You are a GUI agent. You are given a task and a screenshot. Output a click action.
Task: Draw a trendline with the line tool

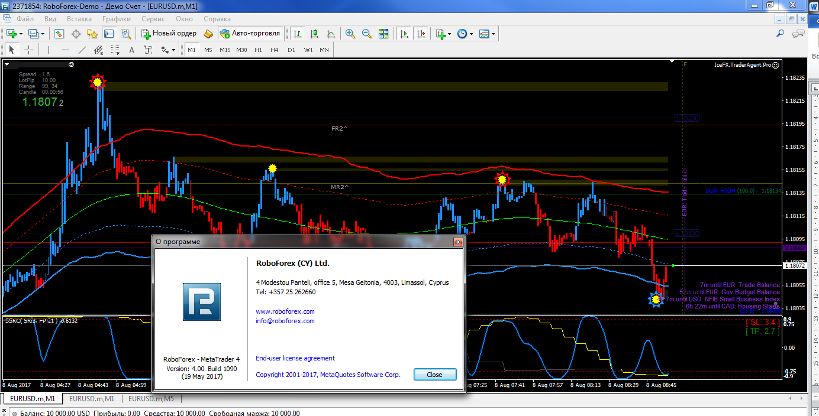point(82,50)
